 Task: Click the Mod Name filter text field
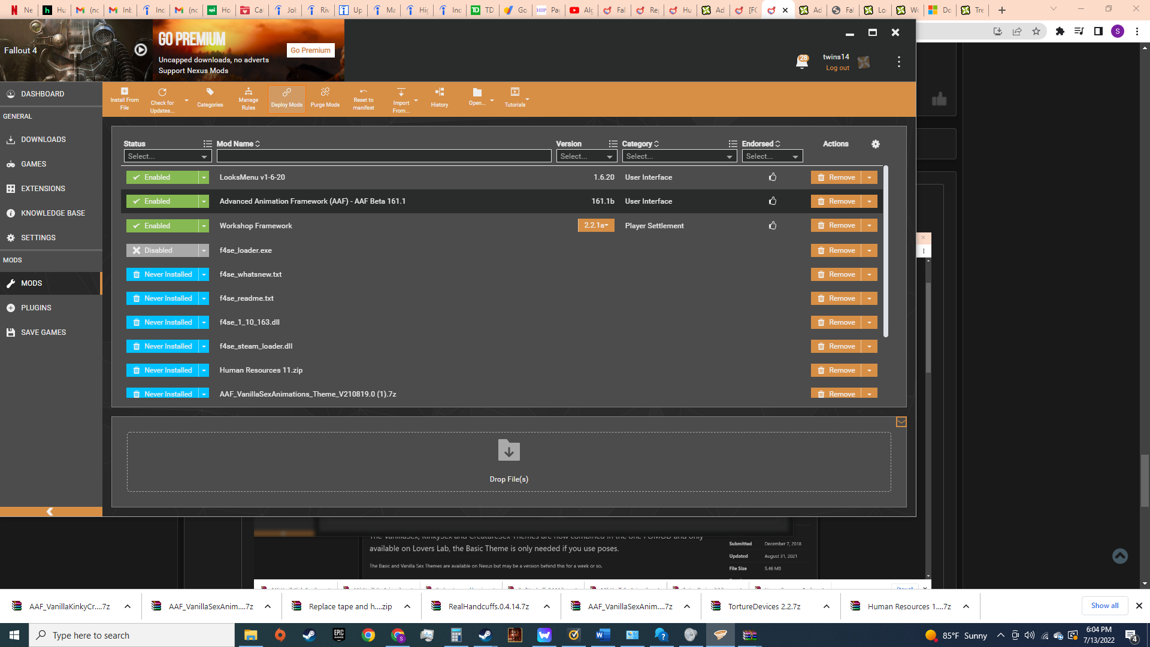tap(384, 156)
